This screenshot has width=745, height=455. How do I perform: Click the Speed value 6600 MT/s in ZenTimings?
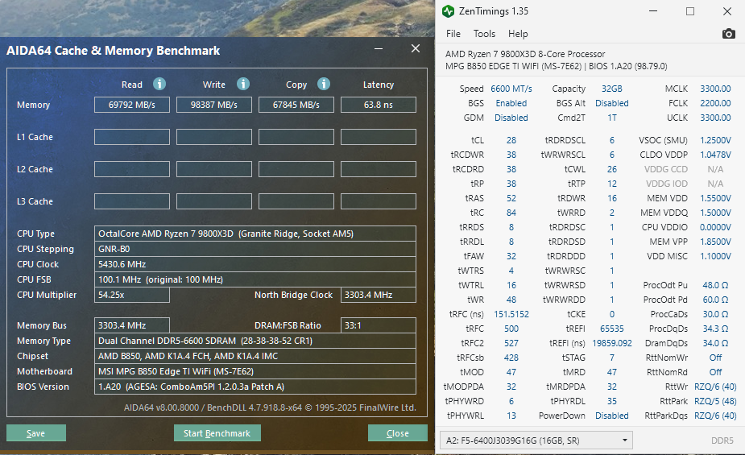tap(511, 89)
